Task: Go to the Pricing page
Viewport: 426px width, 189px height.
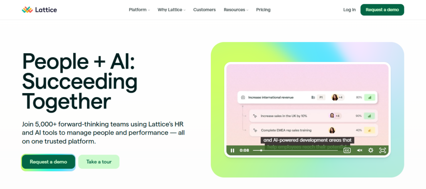Action: (x=263, y=10)
